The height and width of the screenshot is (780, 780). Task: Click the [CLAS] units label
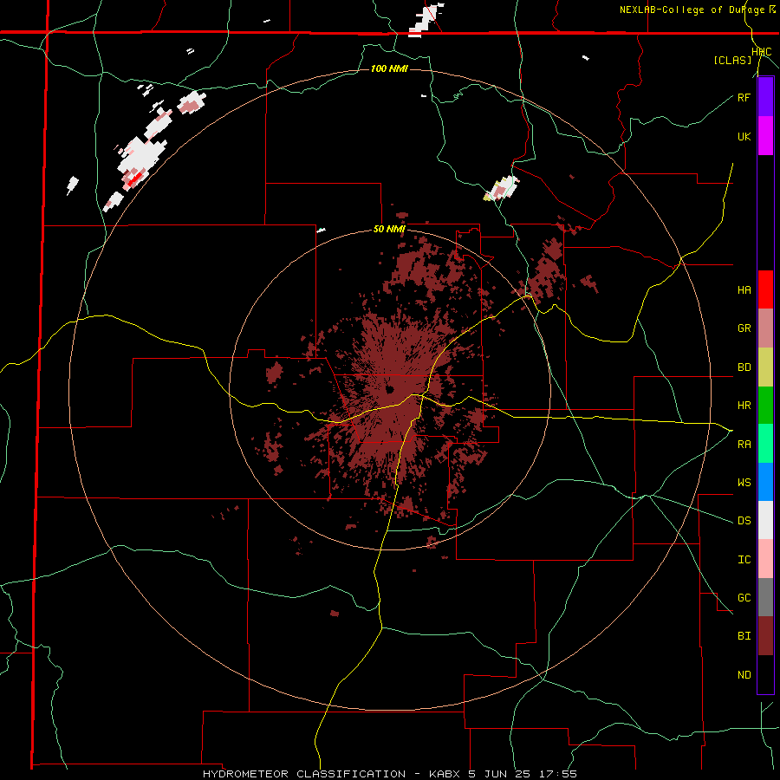tap(732, 61)
